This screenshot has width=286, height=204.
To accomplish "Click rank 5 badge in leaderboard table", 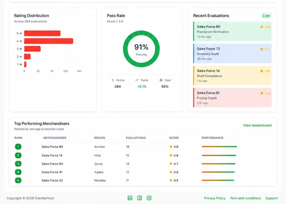I will click(18, 180).
